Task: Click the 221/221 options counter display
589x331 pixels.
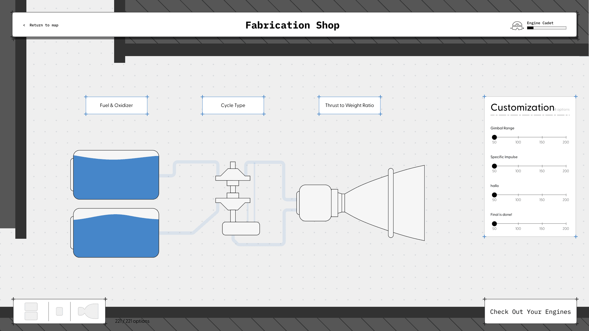Action: coord(132,321)
